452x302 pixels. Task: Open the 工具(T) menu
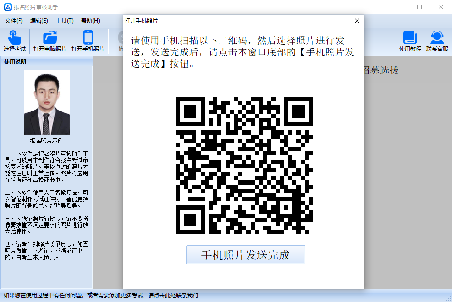coord(64,21)
